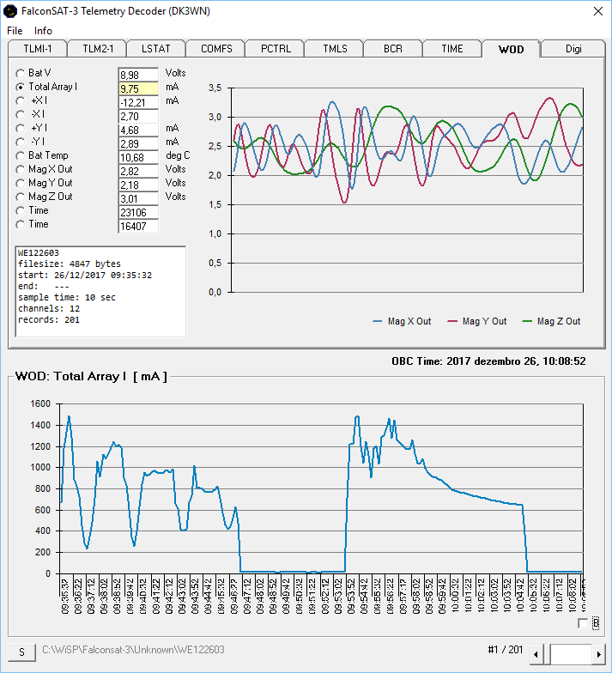This screenshot has width=612, height=673.
Task: Select the +X I channel radio button
Action: coord(21,101)
